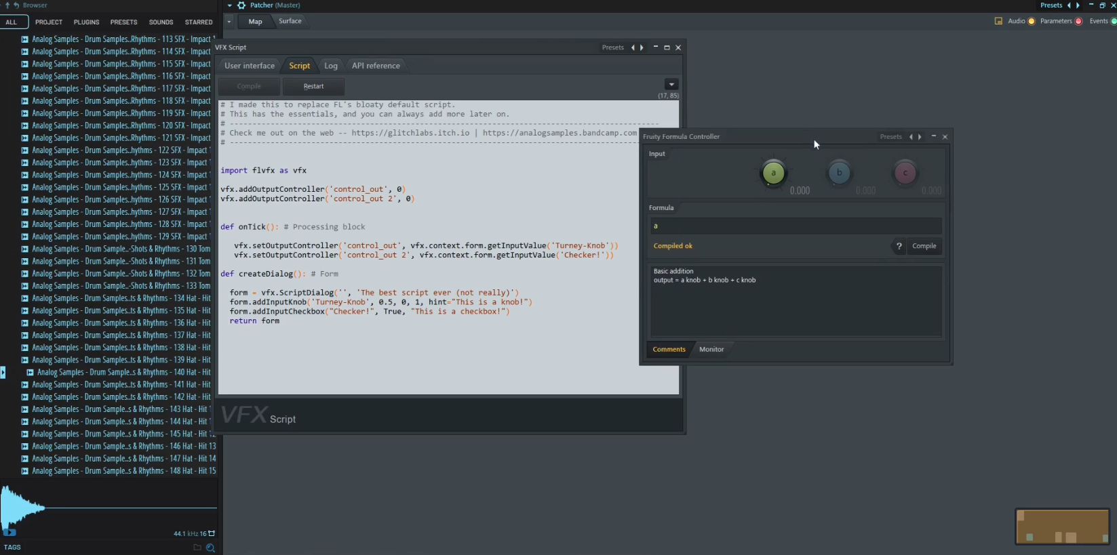Image resolution: width=1117 pixels, height=555 pixels.
Task: Click the browser undo arrow icon
Action: point(16,5)
